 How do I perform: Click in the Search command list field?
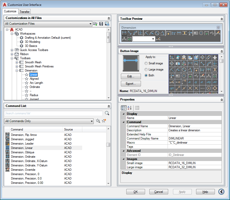tap(53, 113)
